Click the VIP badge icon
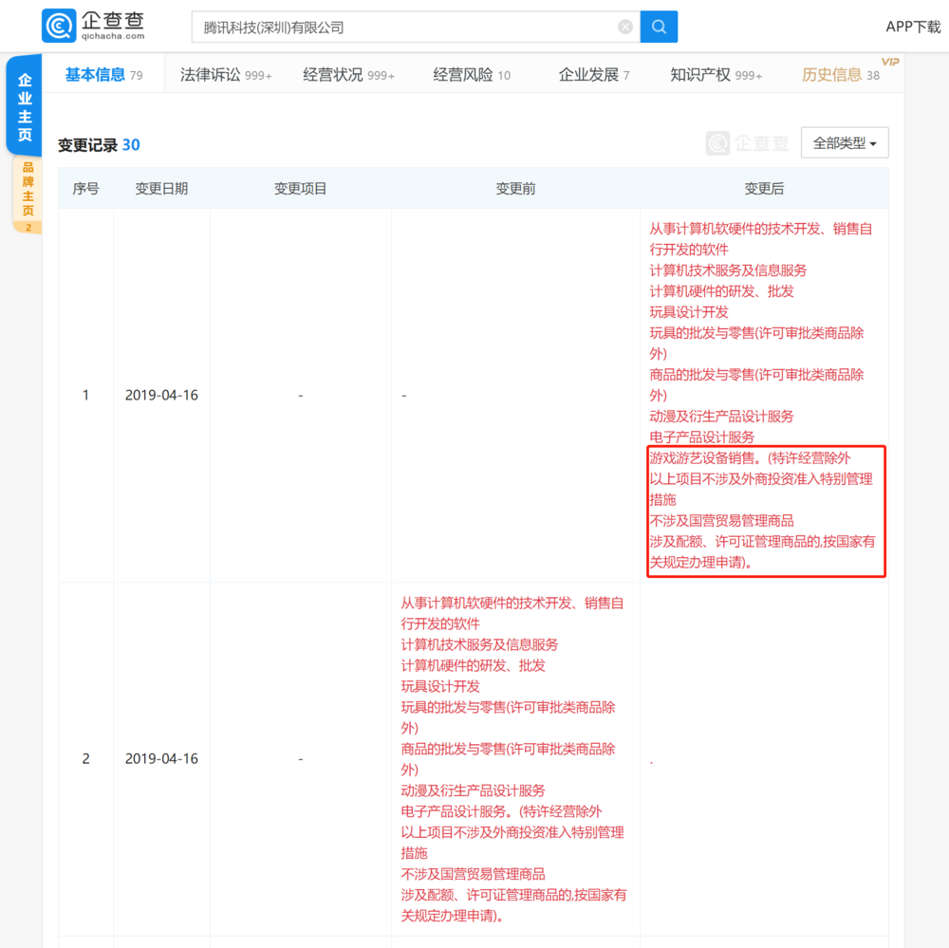Viewport: 949px width, 948px height. pyautogui.click(x=889, y=62)
